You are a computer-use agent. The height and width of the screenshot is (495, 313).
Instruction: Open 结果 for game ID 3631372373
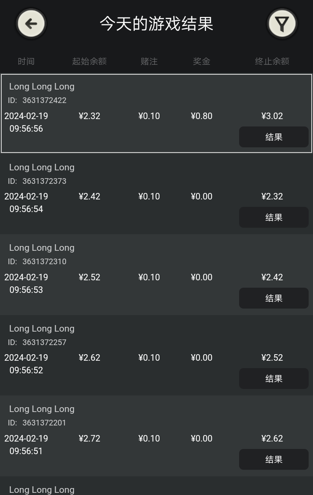(x=273, y=217)
